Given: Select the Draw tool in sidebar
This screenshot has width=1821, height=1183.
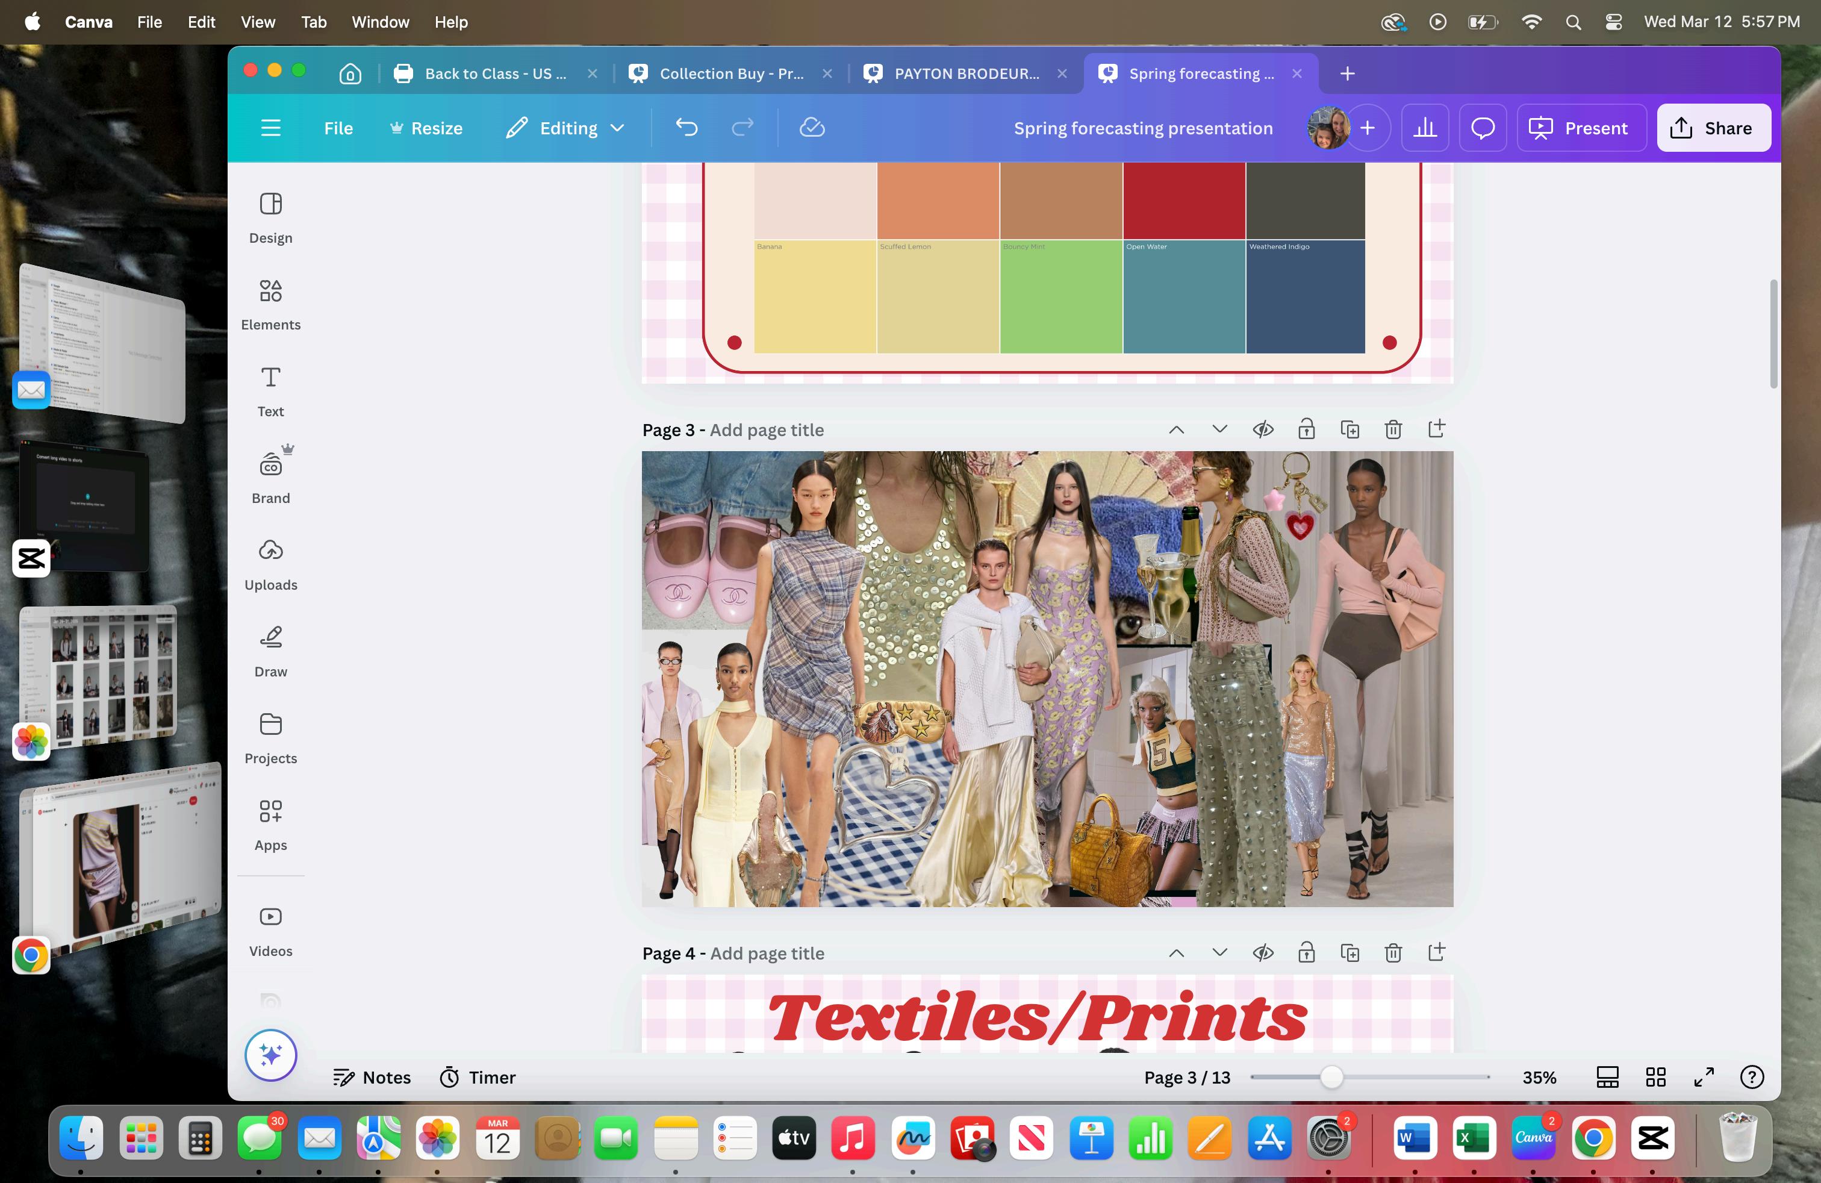Looking at the screenshot, I should click(270, 651).
